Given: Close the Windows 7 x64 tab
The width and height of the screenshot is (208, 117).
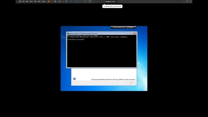Looking at the screenshot, I should tap(116, 2).
